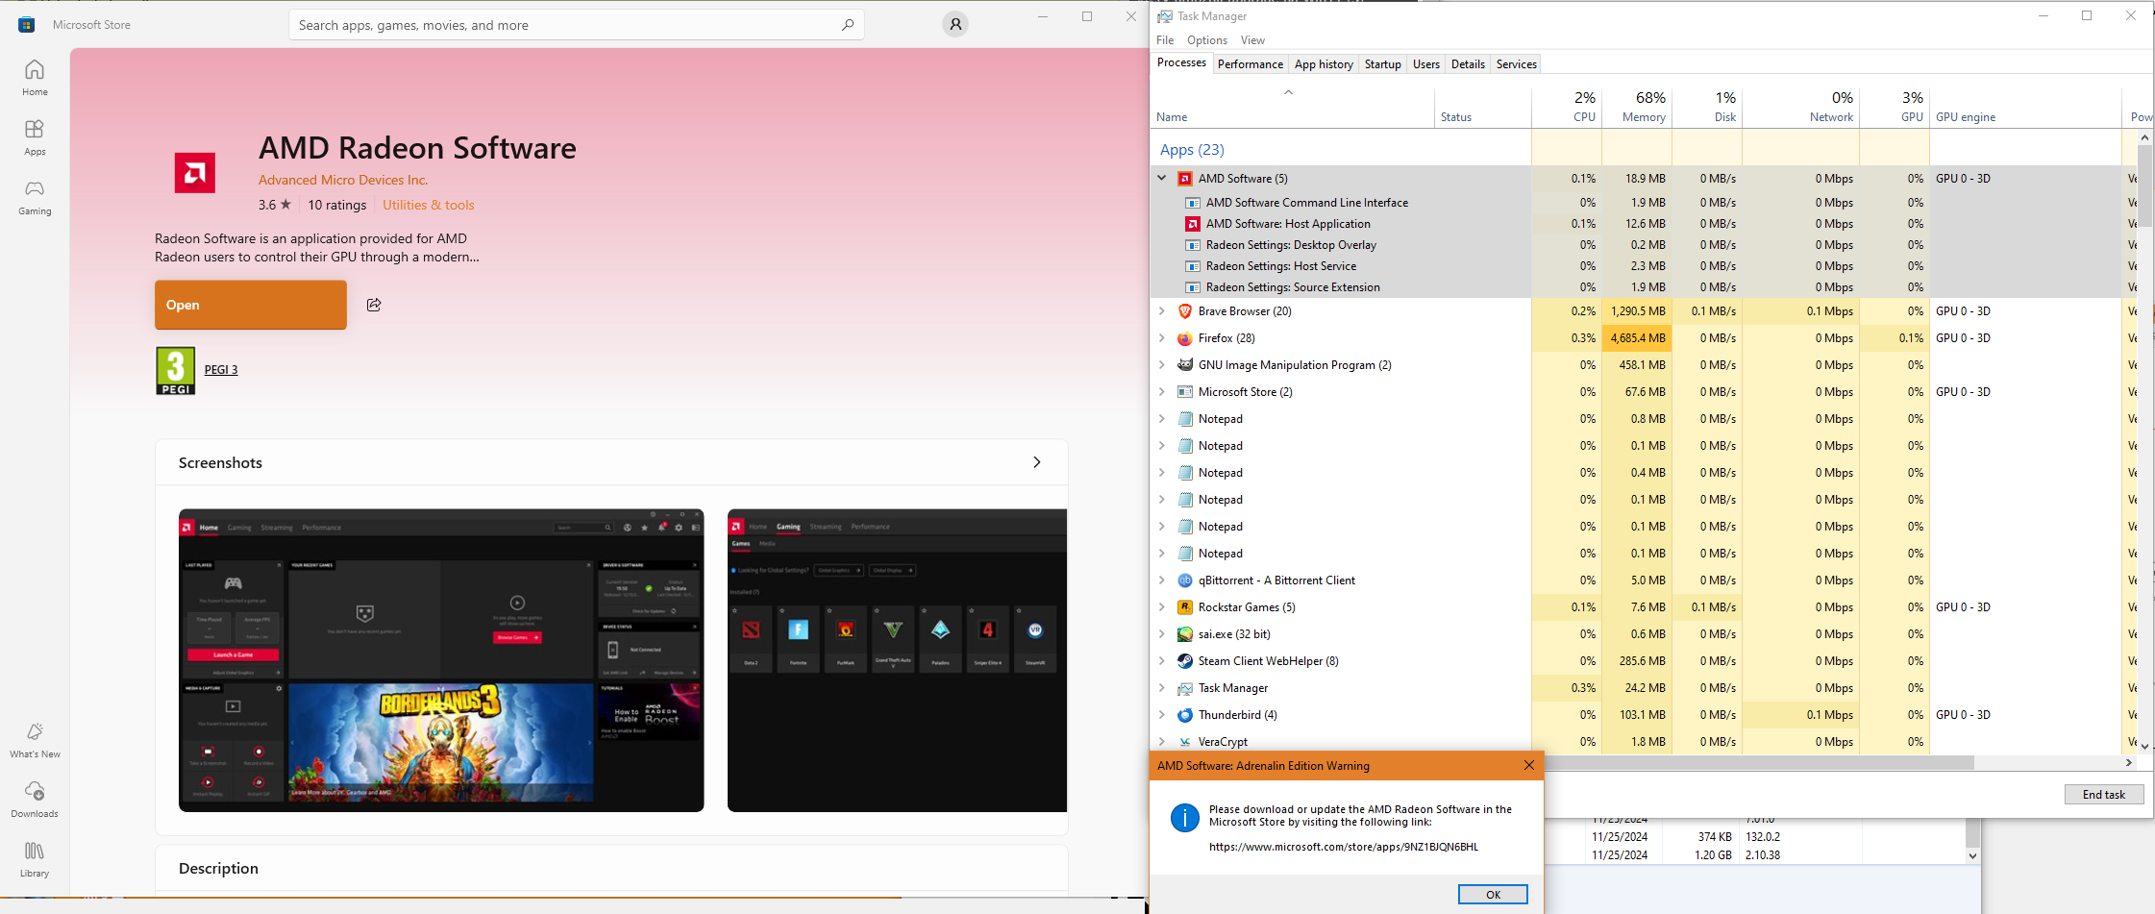Image resolution: width=2155 pixels, height=914 pixels.
Task: Switch to the Users tab
Action: (1426, 64)
